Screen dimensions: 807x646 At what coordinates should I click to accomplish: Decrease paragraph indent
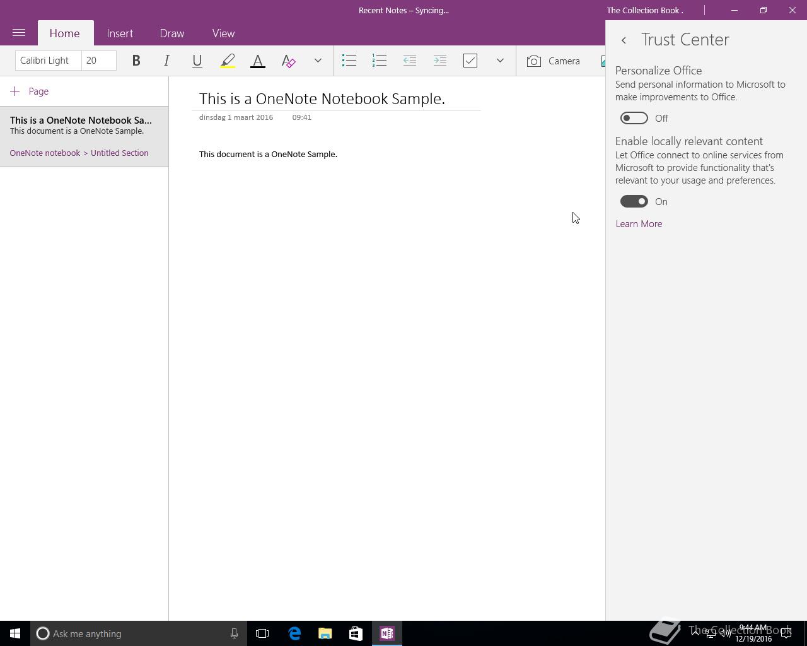(x=410, y=61)
